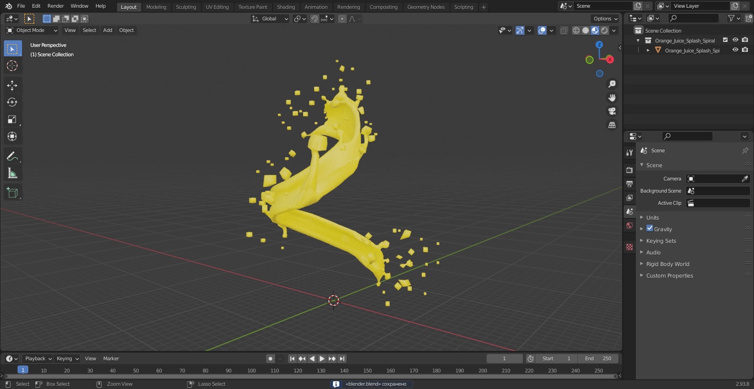Switch to the Sculpting workspace tab
Screen dimensions: 754x389
[186, 7]
